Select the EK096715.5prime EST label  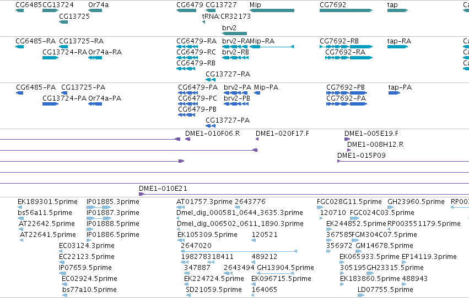point(282,279)
